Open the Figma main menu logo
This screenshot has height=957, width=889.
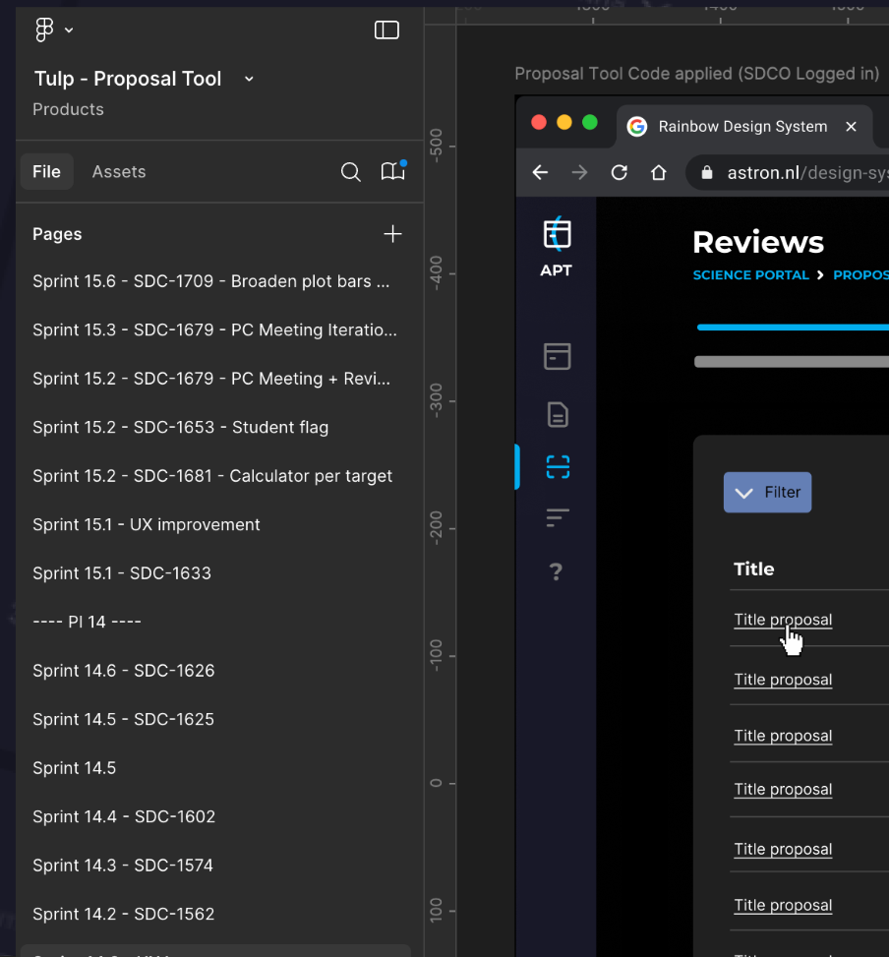(44, 30)
